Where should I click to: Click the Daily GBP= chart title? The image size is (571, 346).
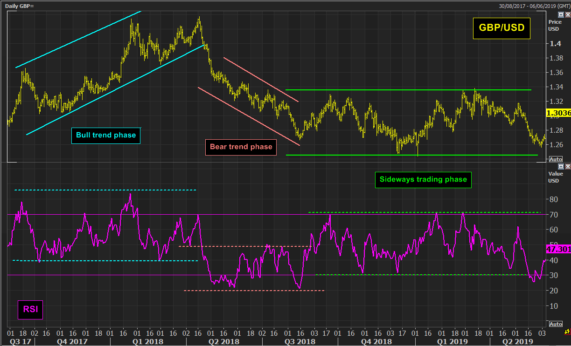pyautogui.click(x=20, y=6)
